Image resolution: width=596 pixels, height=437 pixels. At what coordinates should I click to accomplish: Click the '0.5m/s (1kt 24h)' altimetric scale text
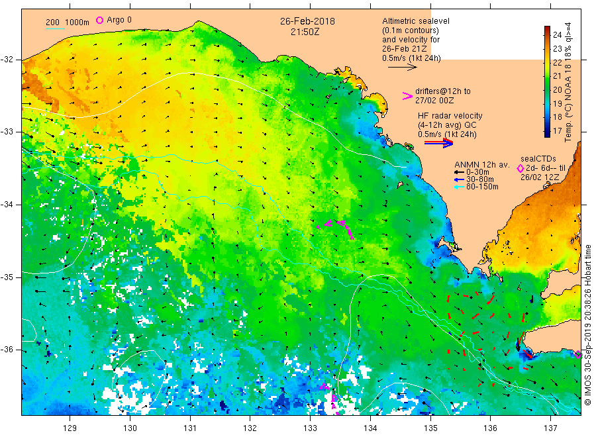pos(411,58)
